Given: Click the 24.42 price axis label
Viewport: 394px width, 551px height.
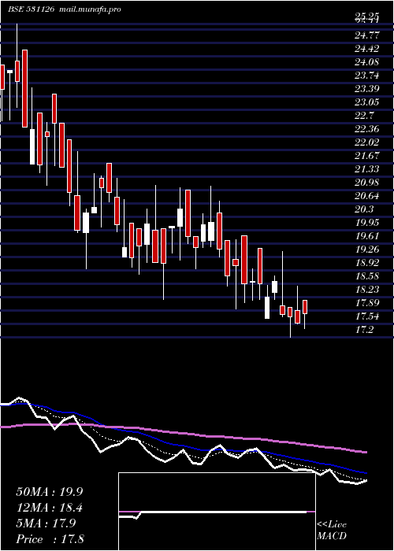Looking at the screenshot, I should click(367, 48).
